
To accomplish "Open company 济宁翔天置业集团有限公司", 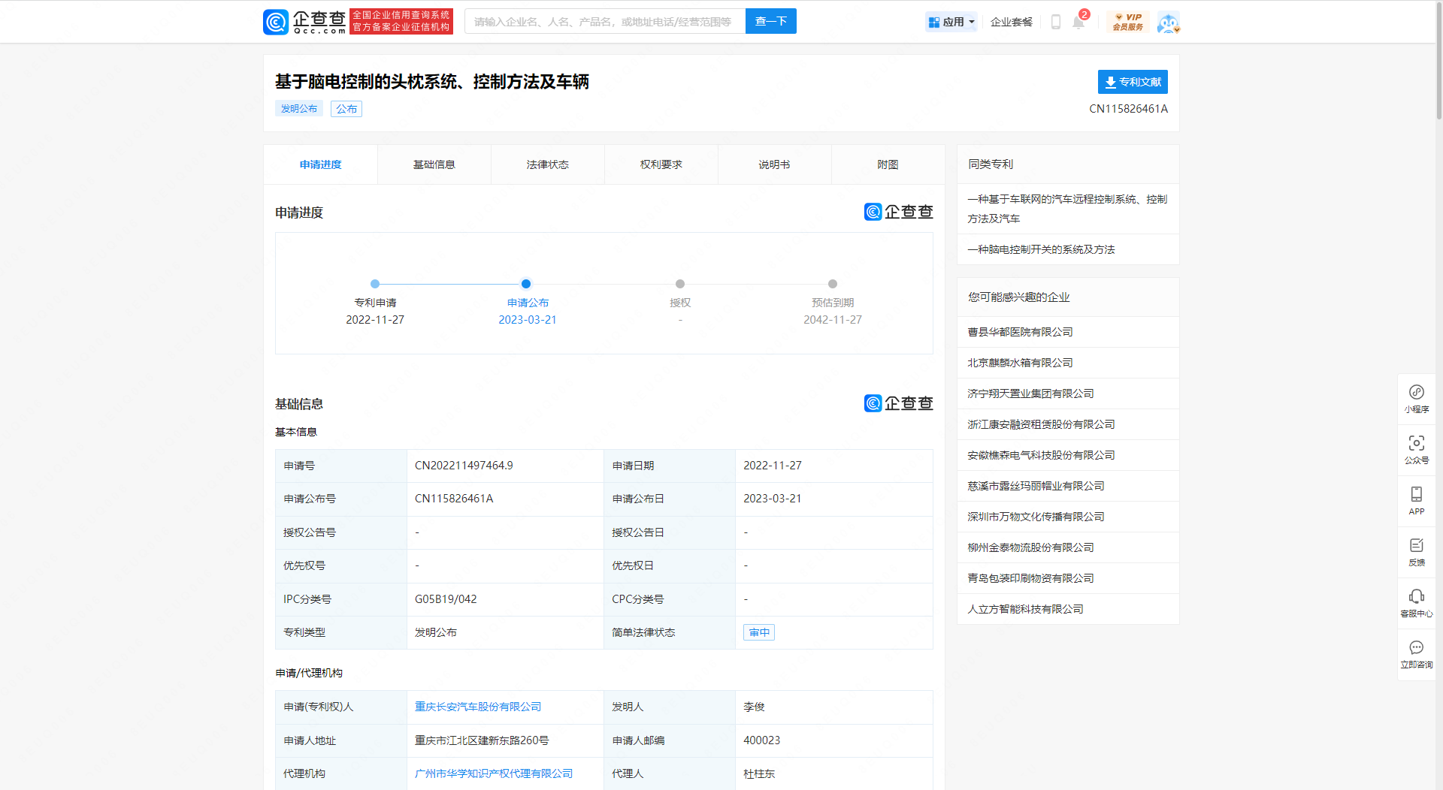I will click(x=1030, y=393).
